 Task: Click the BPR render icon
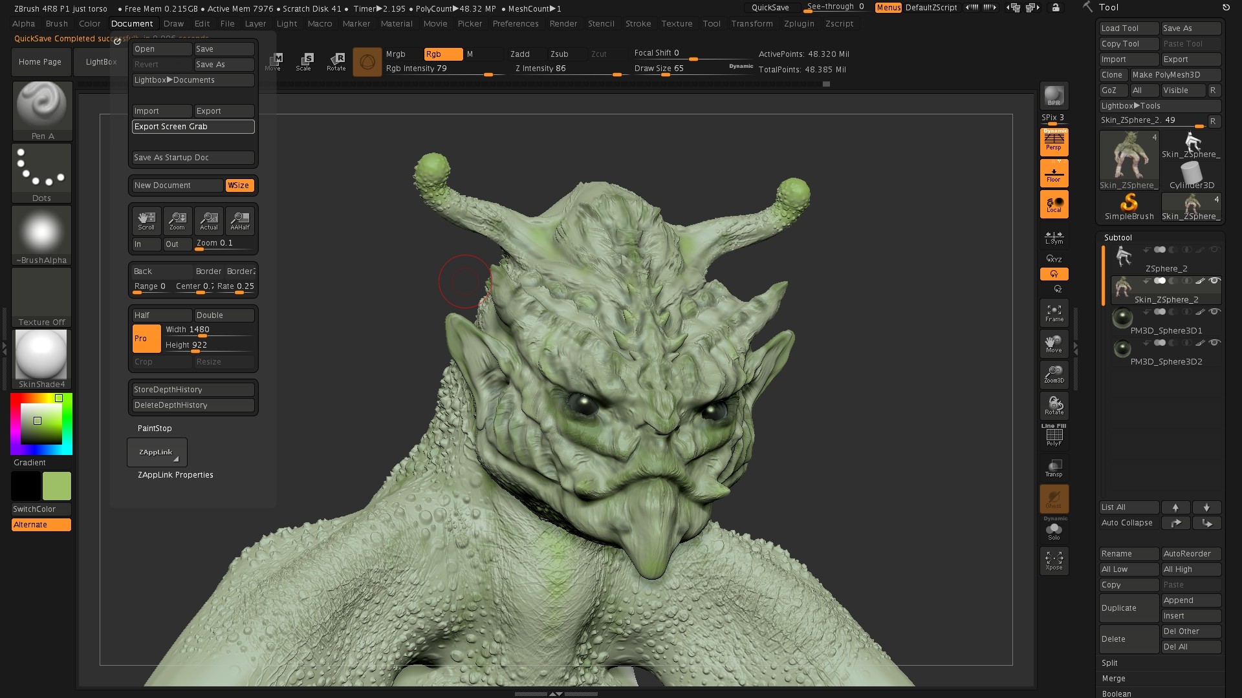[x=1054, y=96]
